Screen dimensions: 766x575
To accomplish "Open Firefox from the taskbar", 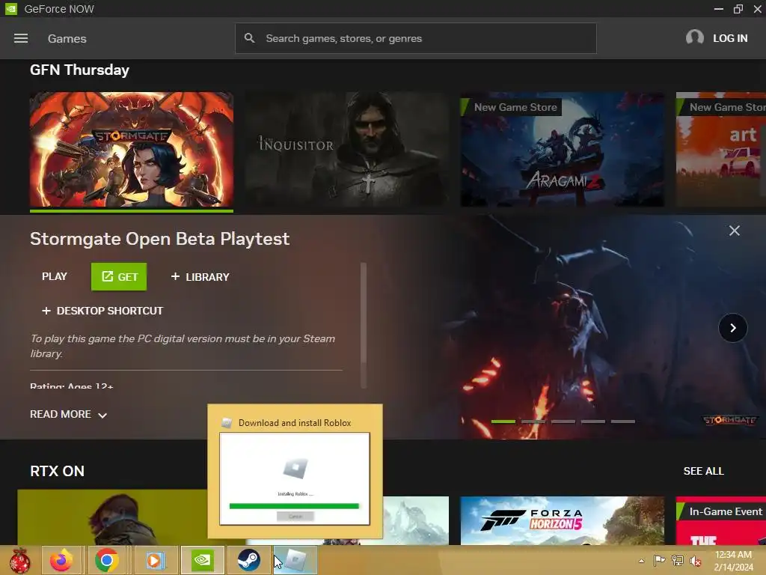I will tap(61, 560).
